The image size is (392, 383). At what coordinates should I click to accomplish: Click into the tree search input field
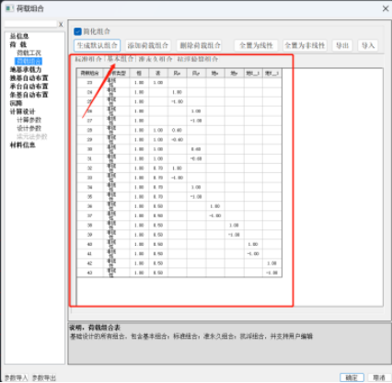(31, 24)
